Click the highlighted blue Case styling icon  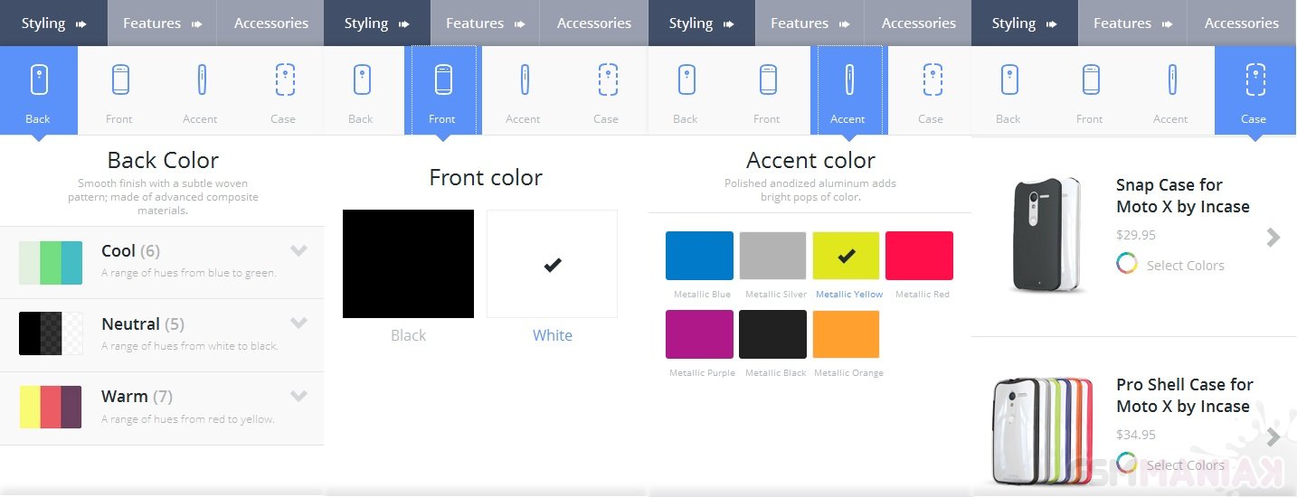point(1254,89)
